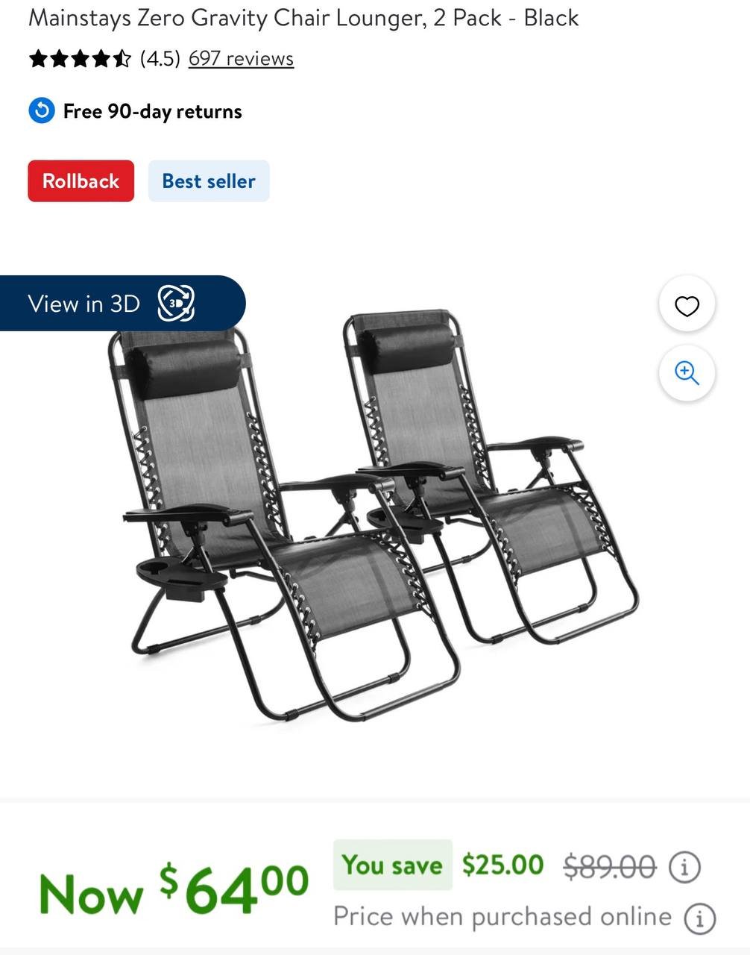
Task: Select the View in 3D button
Action: coord(122,303)
